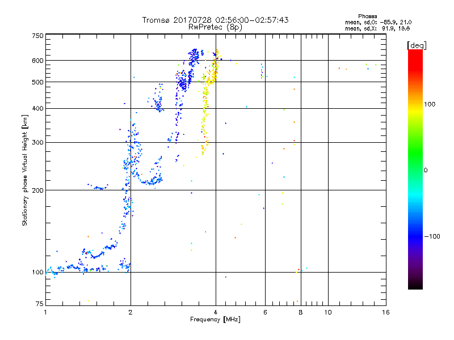This screenshot has width=454, height=340.
Task: Click the '8' frequency tick label
Action: (301, 312)
